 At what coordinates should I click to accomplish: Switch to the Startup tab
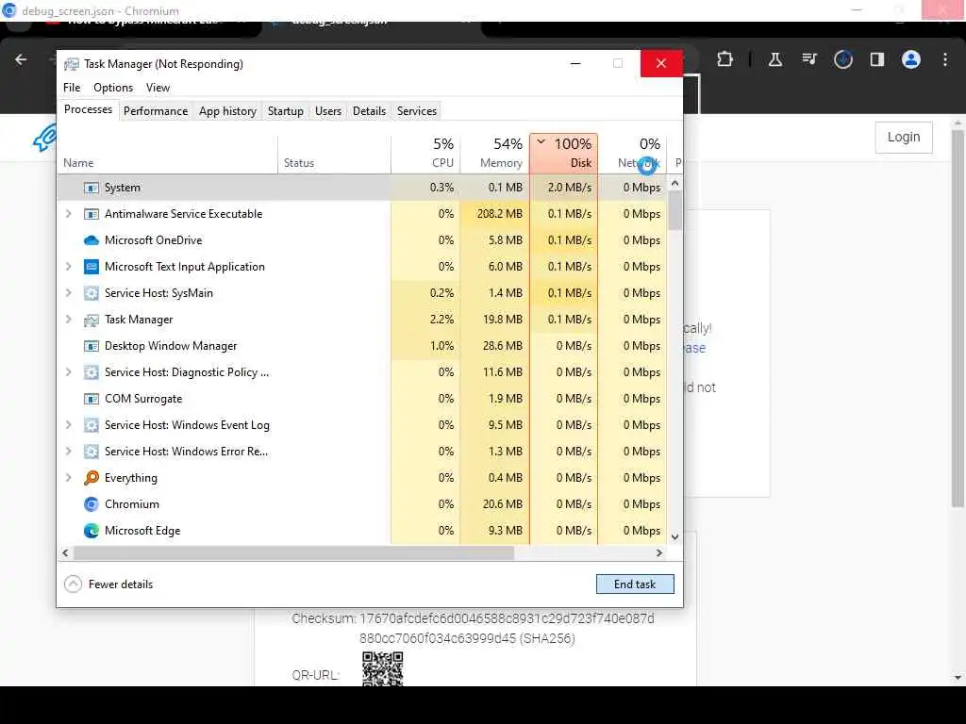285,111
